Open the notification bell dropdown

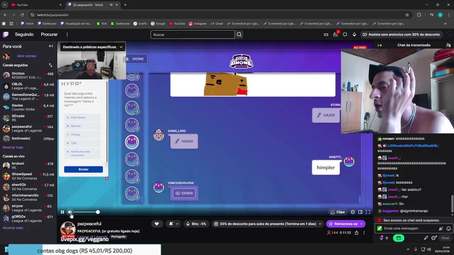coord(174,224)
